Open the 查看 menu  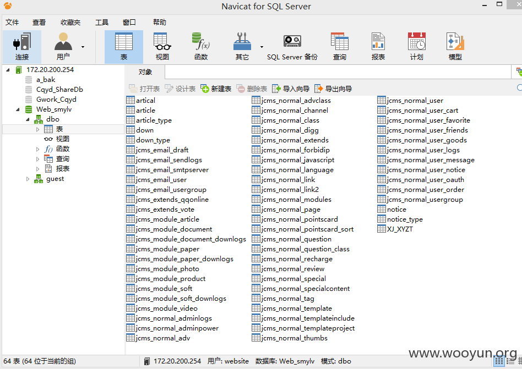tap(39, 23)
